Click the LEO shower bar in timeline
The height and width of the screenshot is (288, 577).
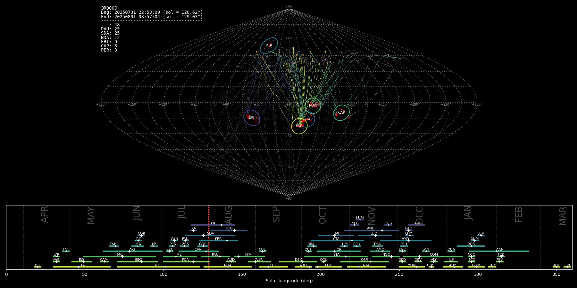click(375, 236)
